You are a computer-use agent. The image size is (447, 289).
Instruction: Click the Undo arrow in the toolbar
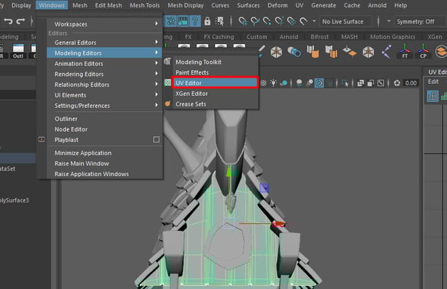(x=5, y=21)
